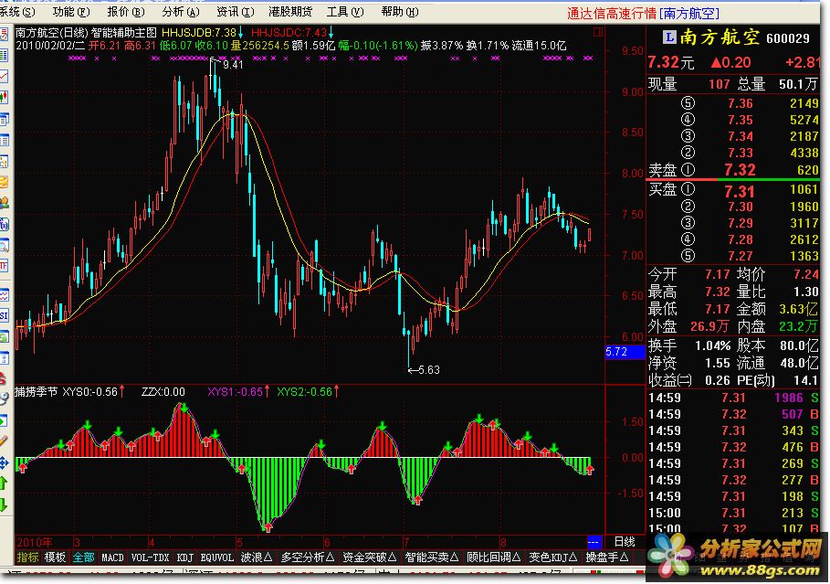Image resolution: width=830 pixels, height=584 pixels.
Task: Switch to the EQUVOL indicator tab
Action: tap(217, 557)
